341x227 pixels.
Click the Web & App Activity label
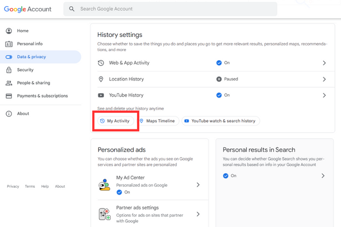(129, 63)
